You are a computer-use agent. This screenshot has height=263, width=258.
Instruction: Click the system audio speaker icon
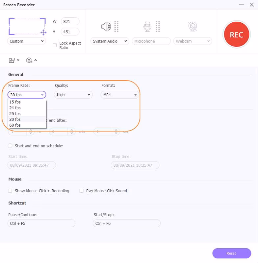(106, 26)
